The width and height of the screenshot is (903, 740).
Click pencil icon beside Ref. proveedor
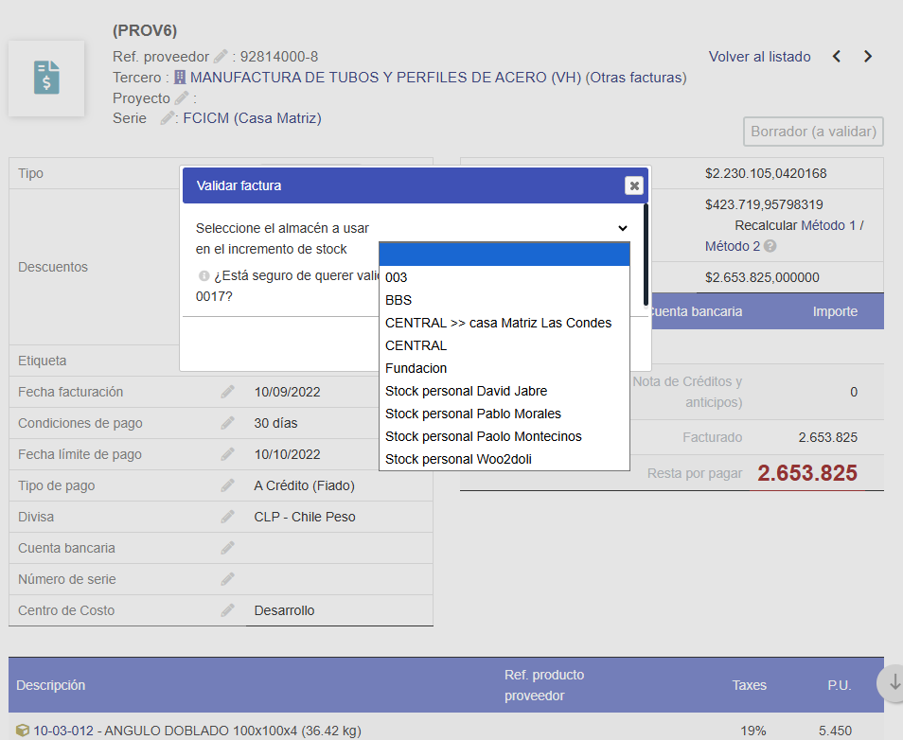[x=221, y=57]
